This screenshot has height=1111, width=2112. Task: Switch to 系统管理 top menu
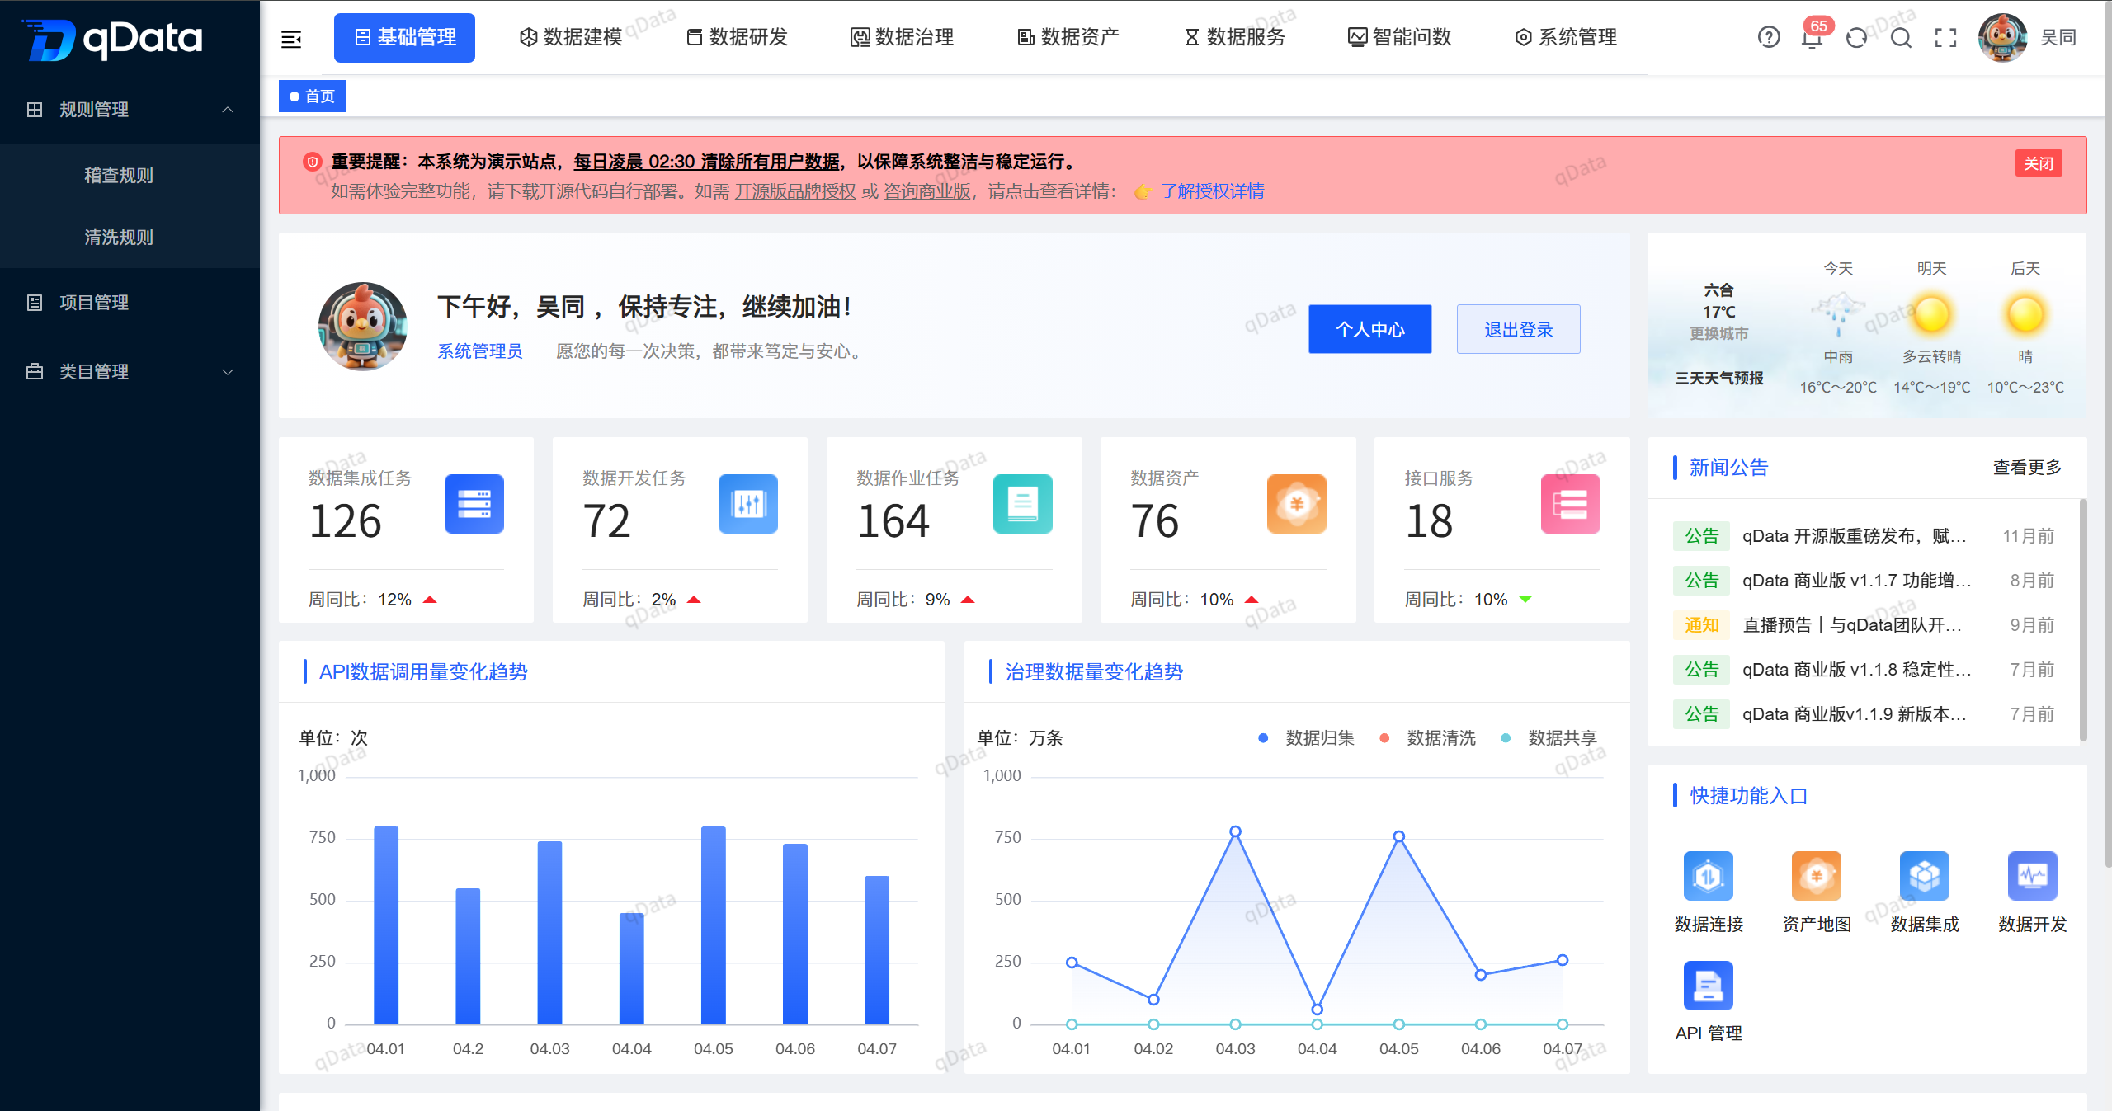[1566, 37]
